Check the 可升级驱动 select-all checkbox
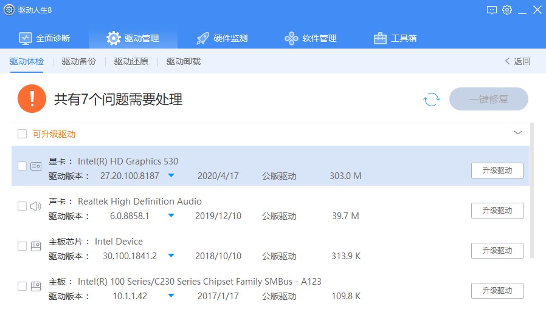This screenshot has height=315, width=546. click(22, 134)
